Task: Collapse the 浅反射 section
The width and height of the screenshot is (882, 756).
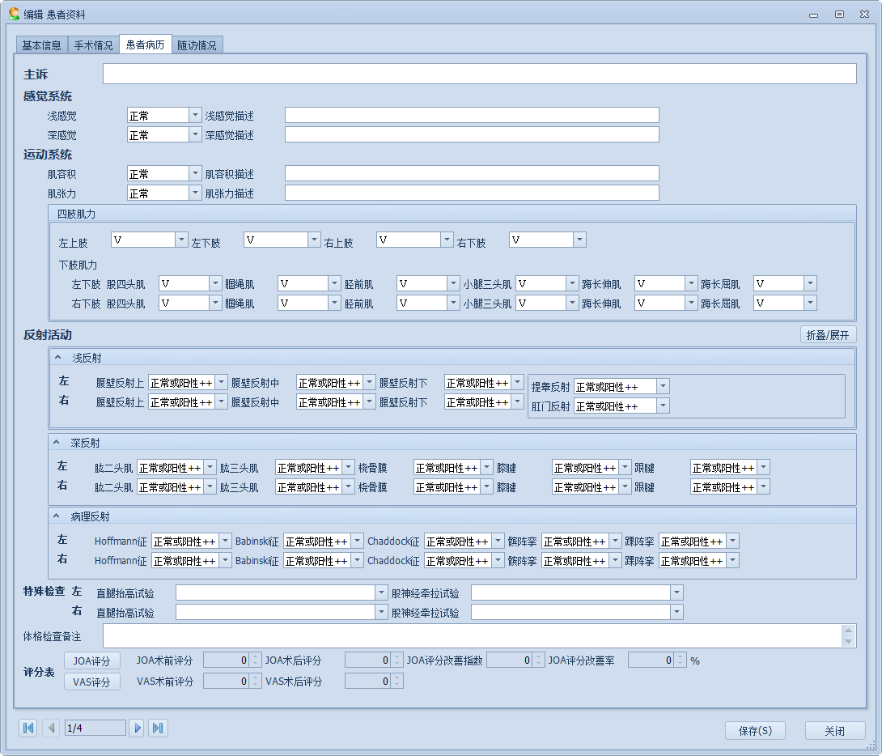Action: (57, 357)
